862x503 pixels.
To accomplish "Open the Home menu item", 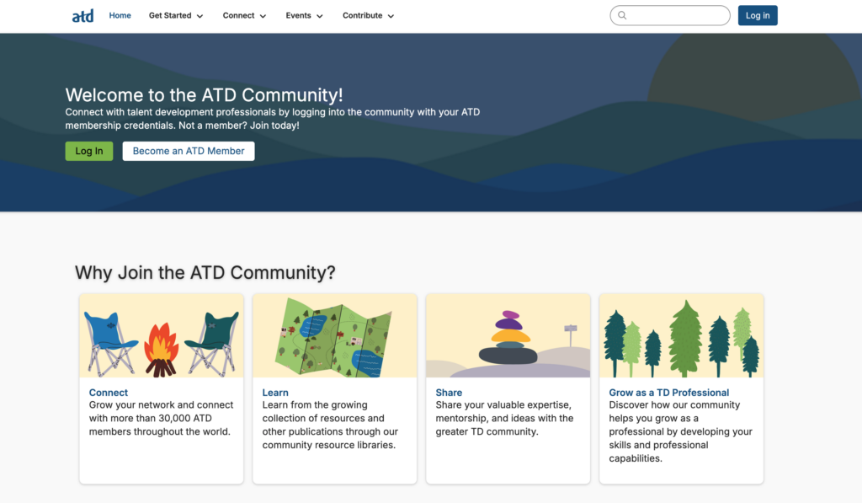I will (120, 15).
